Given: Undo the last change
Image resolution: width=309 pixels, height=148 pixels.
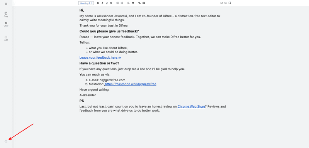Looking at the screenshot, I should coord(221,3).
